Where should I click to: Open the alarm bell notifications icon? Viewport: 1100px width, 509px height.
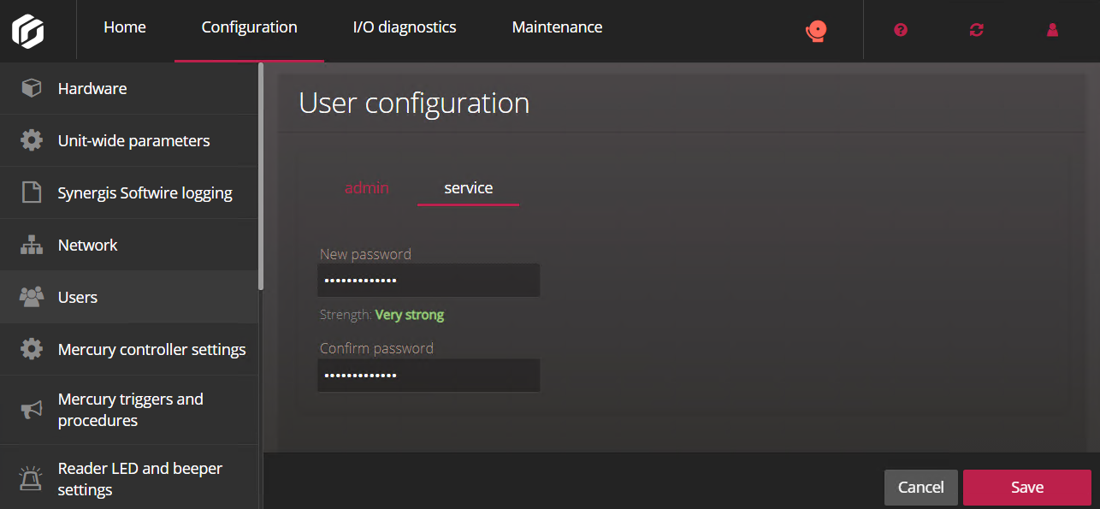[x=817, y=31]
